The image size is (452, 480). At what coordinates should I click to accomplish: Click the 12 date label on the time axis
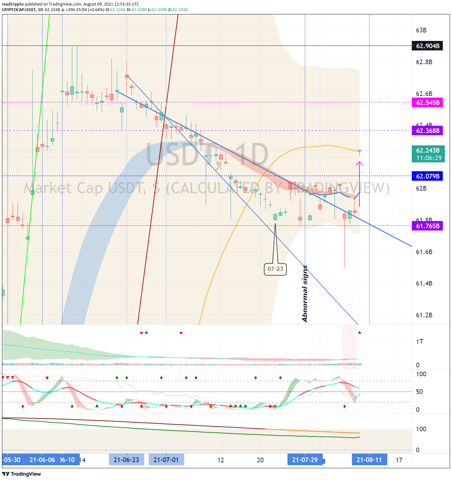221,460
